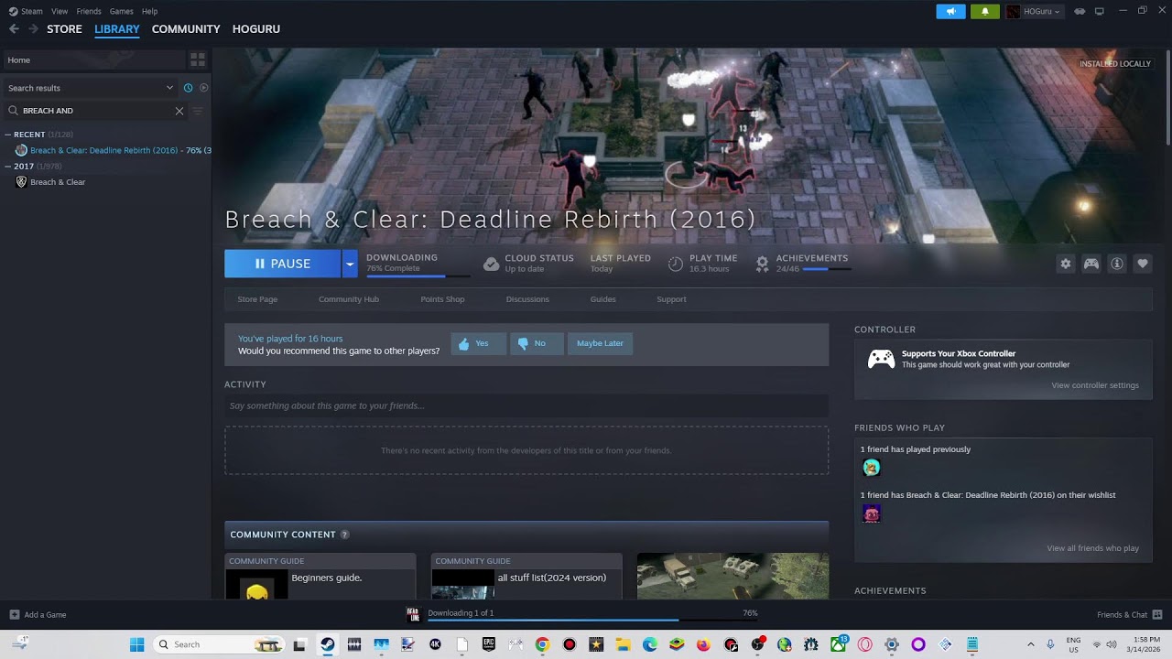
Task: Collapse the RECENT category
Action: point(8,135)
